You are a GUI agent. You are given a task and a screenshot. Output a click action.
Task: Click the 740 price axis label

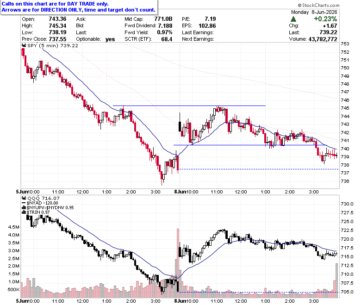tap(345, 149)
